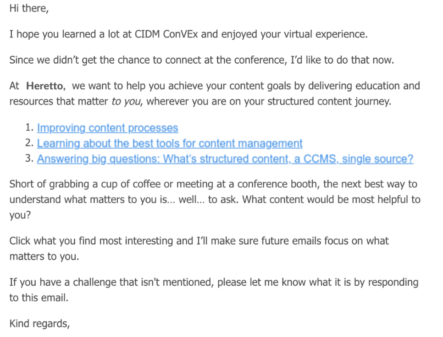Open the "Answering big questions" link
443x337 pixels.
(225, 159)
